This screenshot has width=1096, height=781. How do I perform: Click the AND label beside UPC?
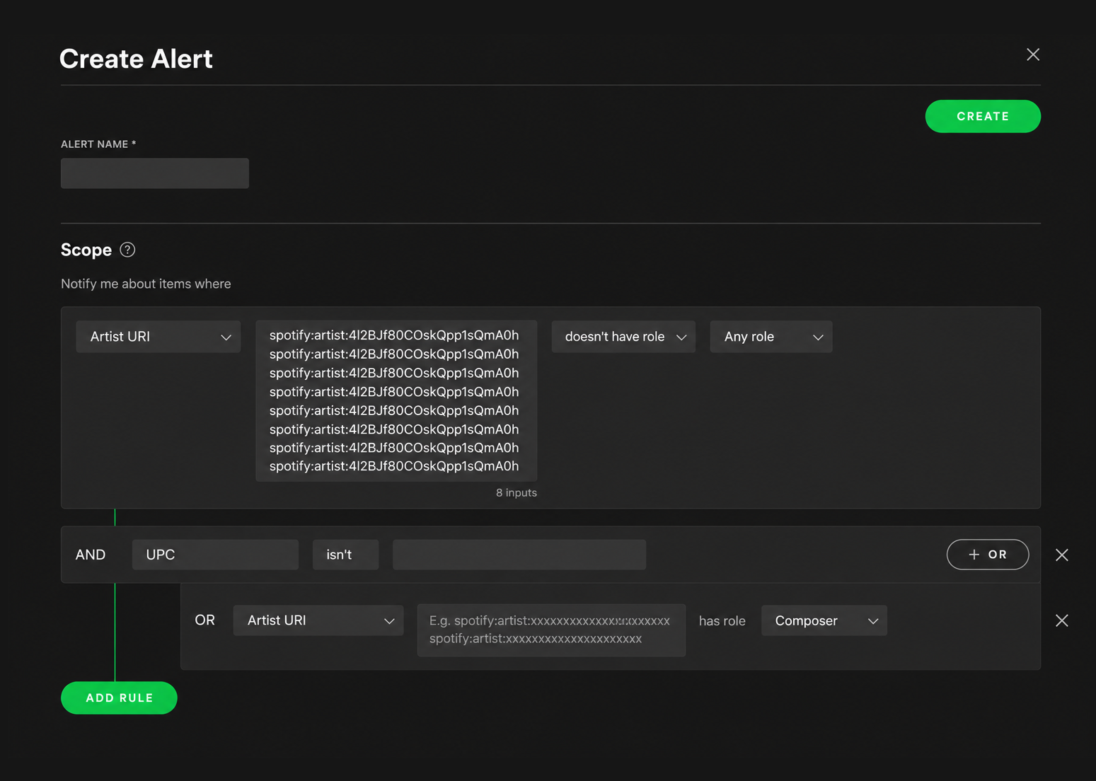pyautogui.click(x=91, y=555)
